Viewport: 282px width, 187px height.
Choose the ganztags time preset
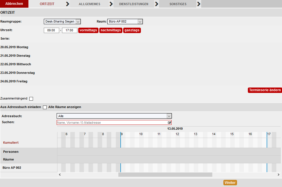[132, 30]
